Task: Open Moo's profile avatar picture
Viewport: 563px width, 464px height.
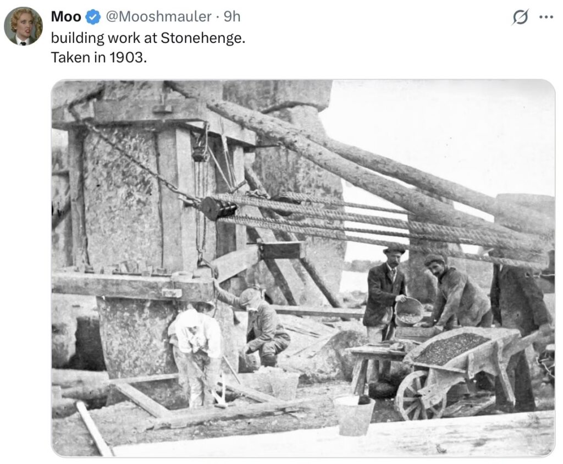Action: click(x=23, y=26)
